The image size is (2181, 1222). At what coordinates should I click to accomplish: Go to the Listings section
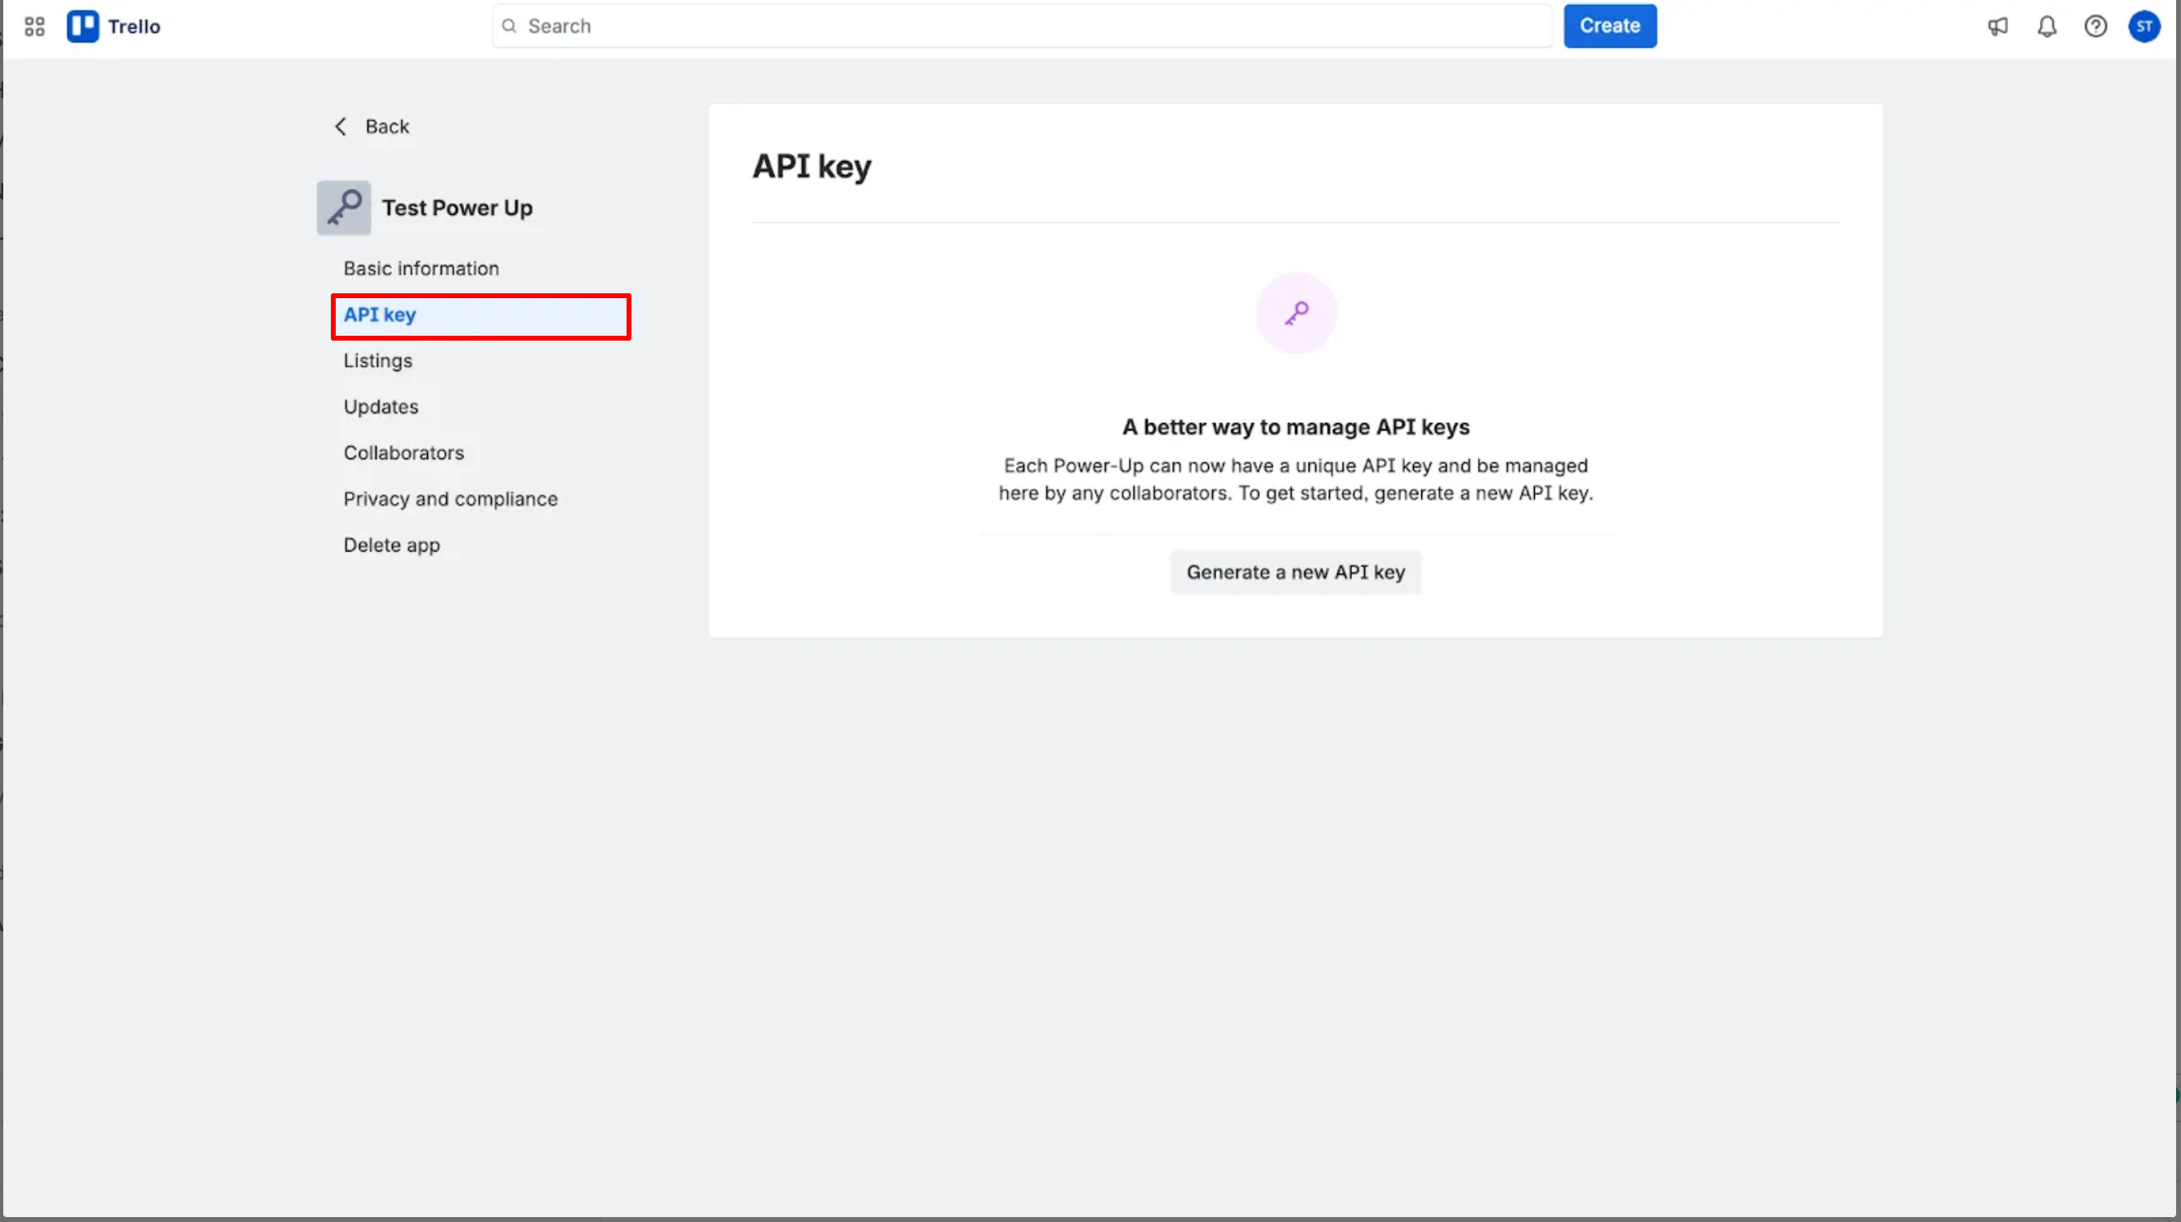coord(377,361)
